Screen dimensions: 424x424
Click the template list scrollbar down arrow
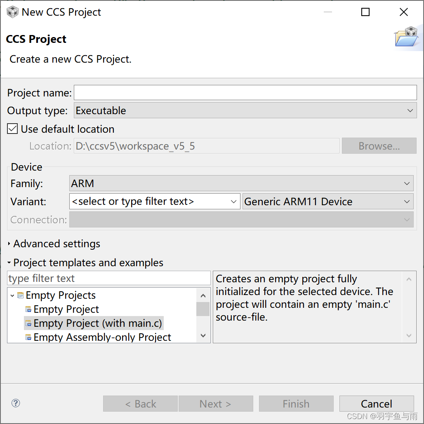click(x=203, y=336)
